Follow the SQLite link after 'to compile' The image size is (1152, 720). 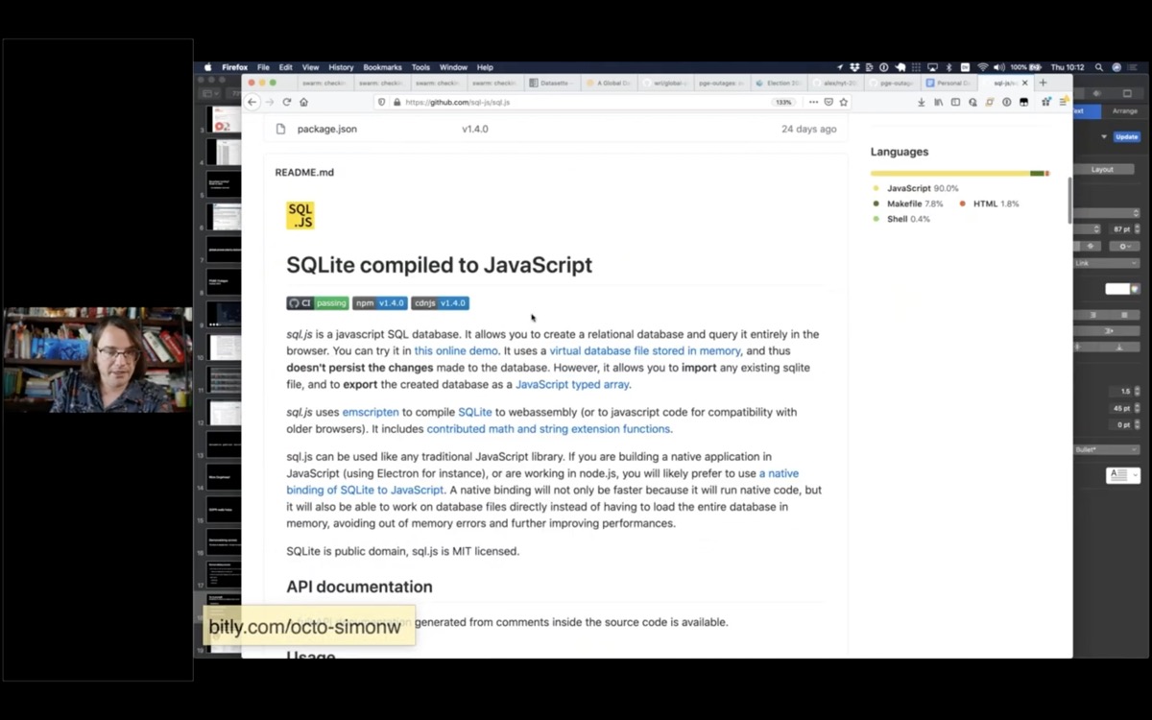[x=475, y=412]
